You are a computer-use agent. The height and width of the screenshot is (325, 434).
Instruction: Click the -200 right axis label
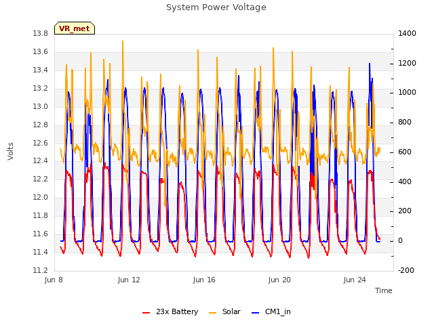coord(406,270)
